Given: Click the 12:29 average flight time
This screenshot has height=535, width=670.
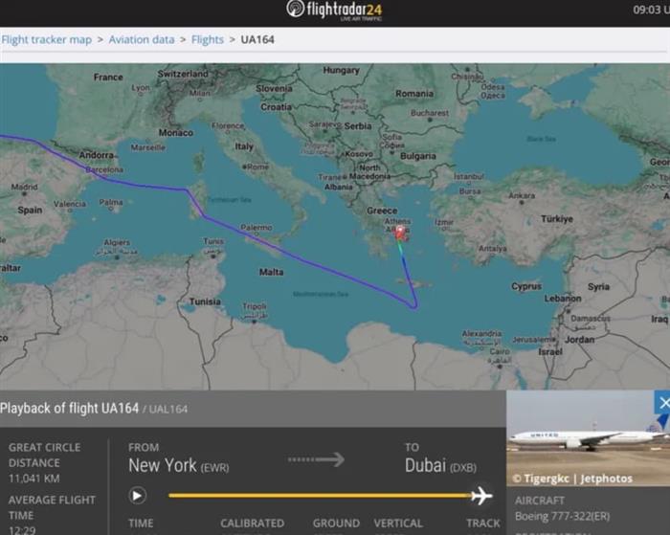Looking at the screenshot, I should [x=22, y=530].
